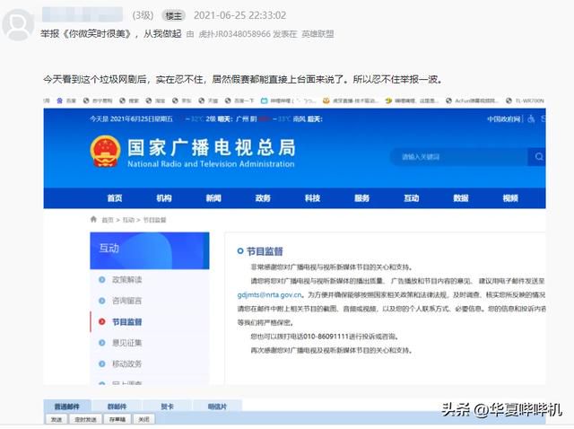Click the 节目监督 section heading
574x429 pixels.
click(265, 251)
